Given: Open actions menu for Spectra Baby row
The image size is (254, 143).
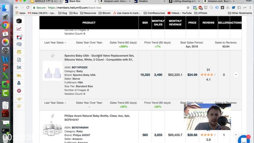Looking at the screenshot, I should click(236, 75).
